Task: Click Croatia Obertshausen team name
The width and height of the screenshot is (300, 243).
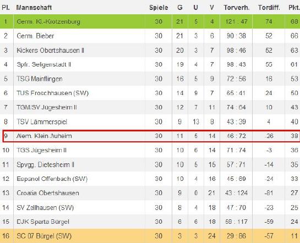Action: pyautogui.click(x=48, y=193)
